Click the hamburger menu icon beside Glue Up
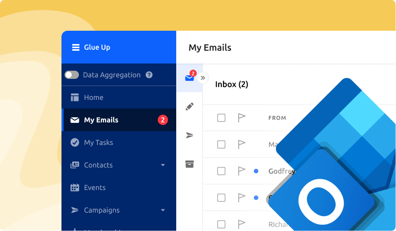The height and width of the screenshot is (231, 396). click(x=75, y=48)
